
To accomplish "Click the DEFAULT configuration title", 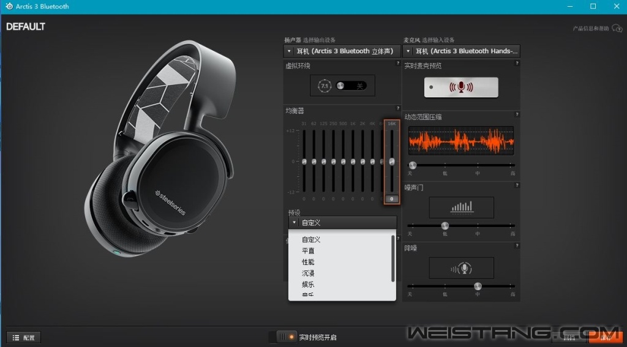I will click(26, 27).
